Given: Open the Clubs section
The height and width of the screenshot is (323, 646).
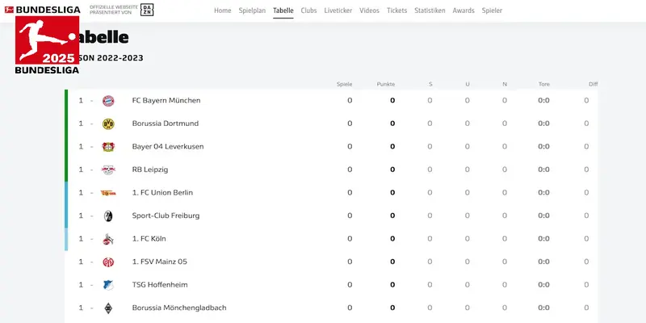Looking at the screenshot, I should point(308,10).
